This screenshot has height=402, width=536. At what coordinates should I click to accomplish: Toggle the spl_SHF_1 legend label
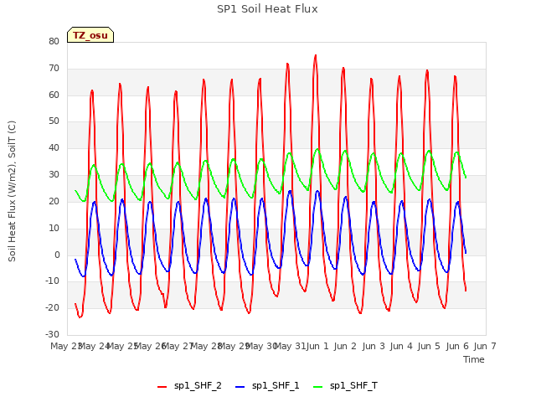[276, 385]
